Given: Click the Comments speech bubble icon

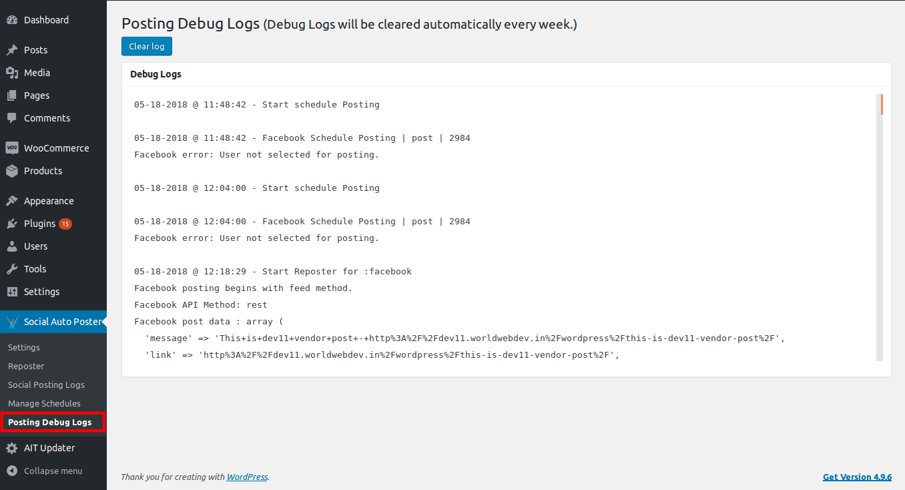Looking at the screenshot, I should click(x=12, y=118).
